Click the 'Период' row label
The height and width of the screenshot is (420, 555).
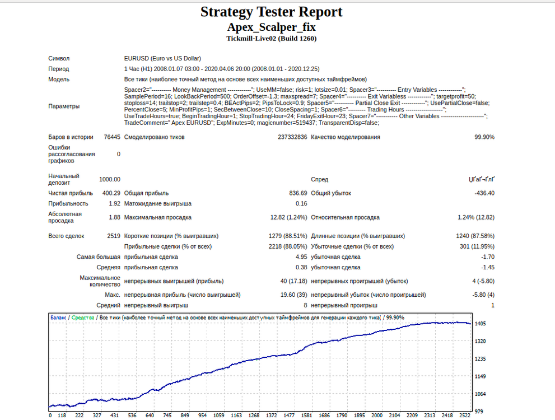(59, 69)
